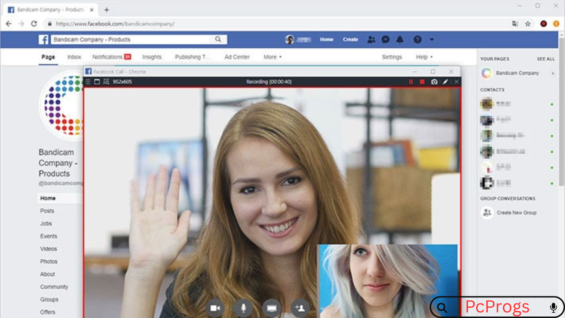Click the Home link in the blue header
The height and width of the screenshot is (318, 565).
pyautogui.click(x=327, y=40)
